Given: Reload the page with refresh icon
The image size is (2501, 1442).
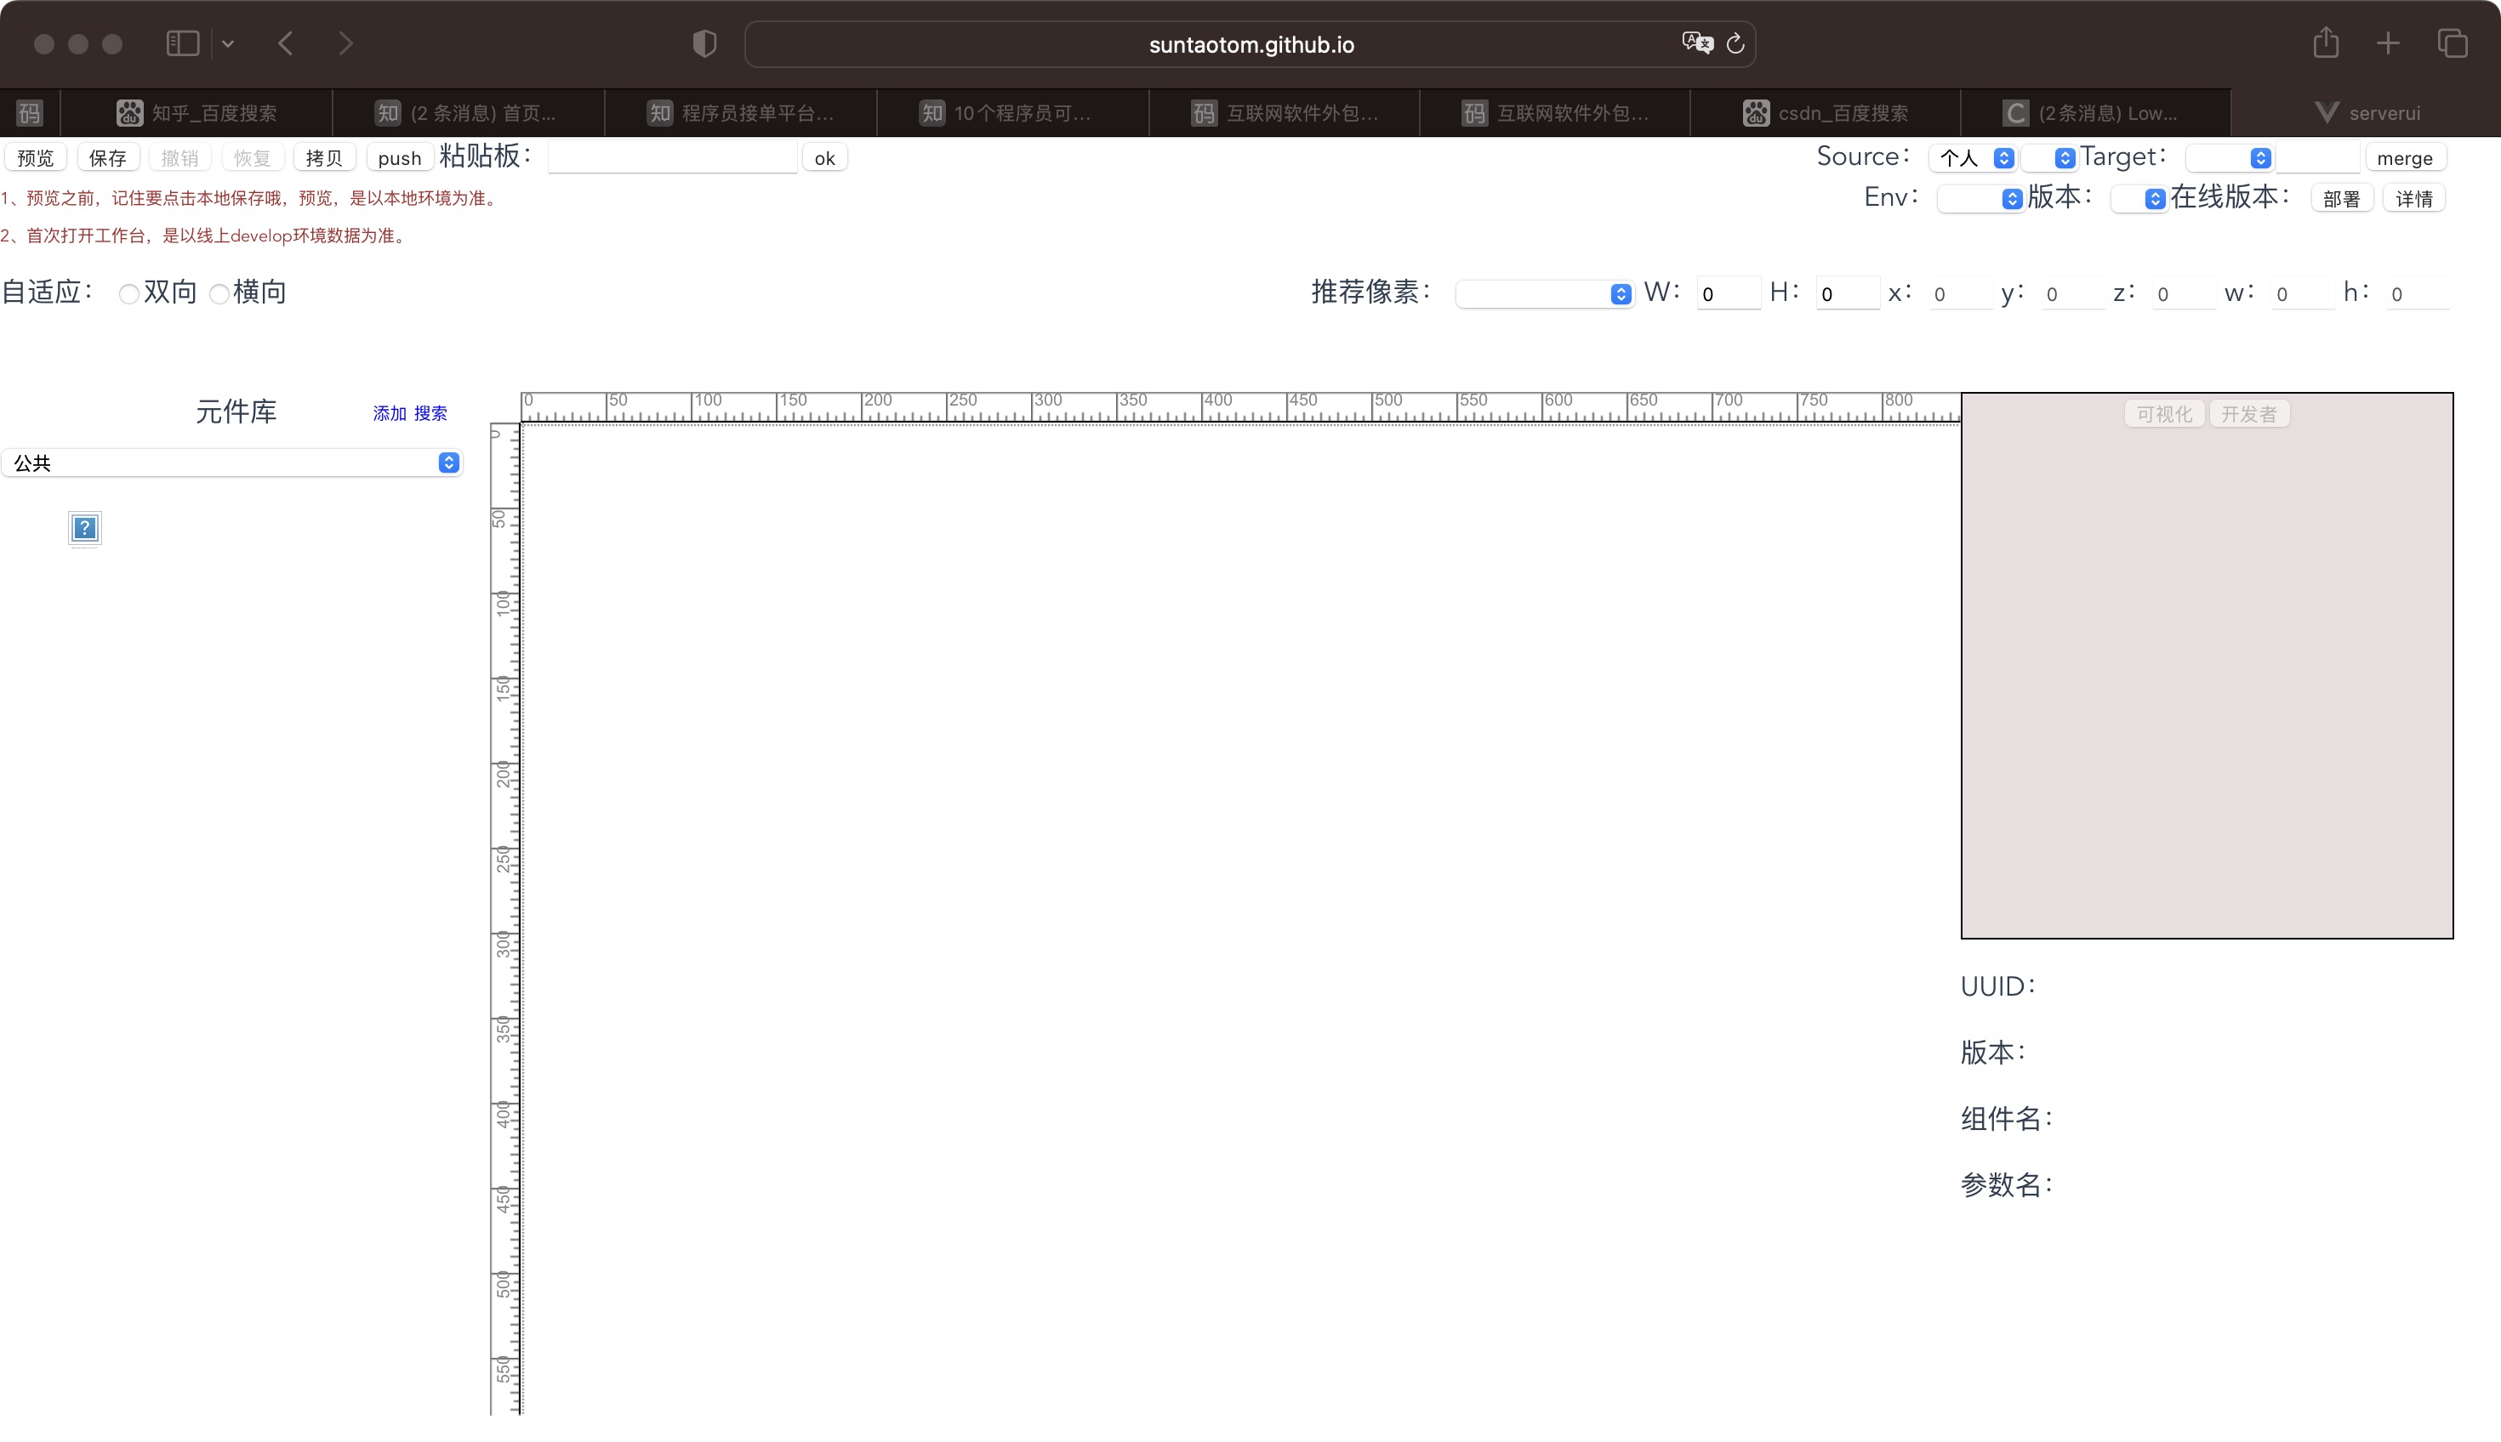Looking at the screenshot, I should tap(1735, 43).
